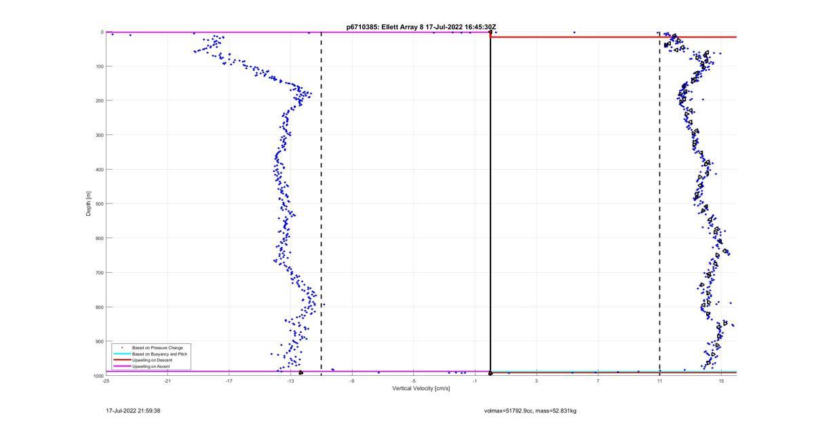This screenshot has width=814, height=422.
Task: Click x-axis tick label '-17'
Action: pos(229,381)
